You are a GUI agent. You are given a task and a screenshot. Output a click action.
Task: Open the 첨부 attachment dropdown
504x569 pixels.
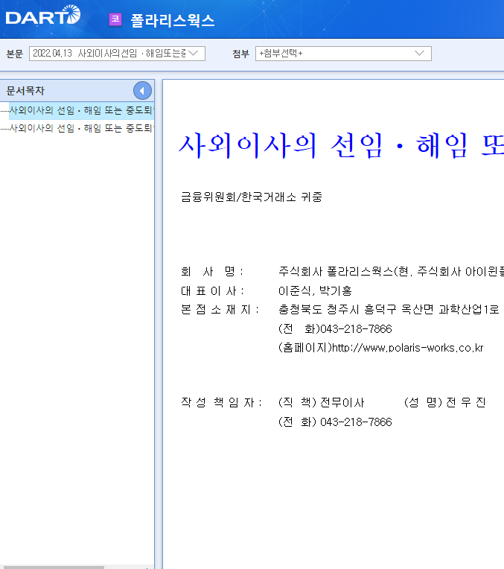coord(343,54)
